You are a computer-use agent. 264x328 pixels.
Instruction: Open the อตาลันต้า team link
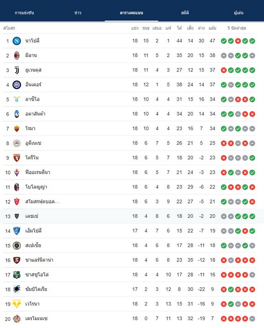point(35,114)
